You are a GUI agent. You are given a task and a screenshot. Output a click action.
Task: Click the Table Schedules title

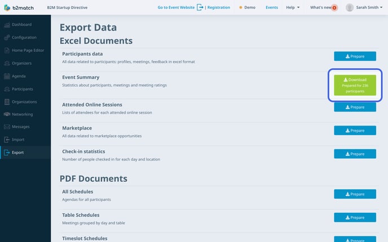81,215
